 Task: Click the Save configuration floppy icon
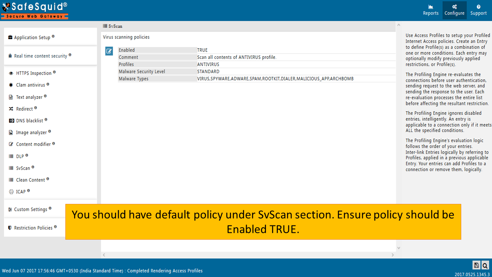tap(476, 265)
